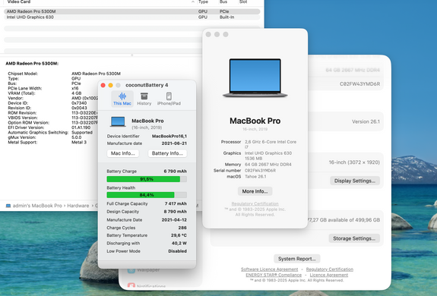Click the Discharging with value 40,2 W
This screenshot has height=296, width=437.
coord(179,243)
